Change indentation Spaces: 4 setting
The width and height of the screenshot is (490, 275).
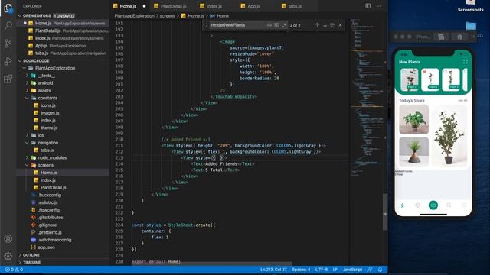tap(301, 270)
